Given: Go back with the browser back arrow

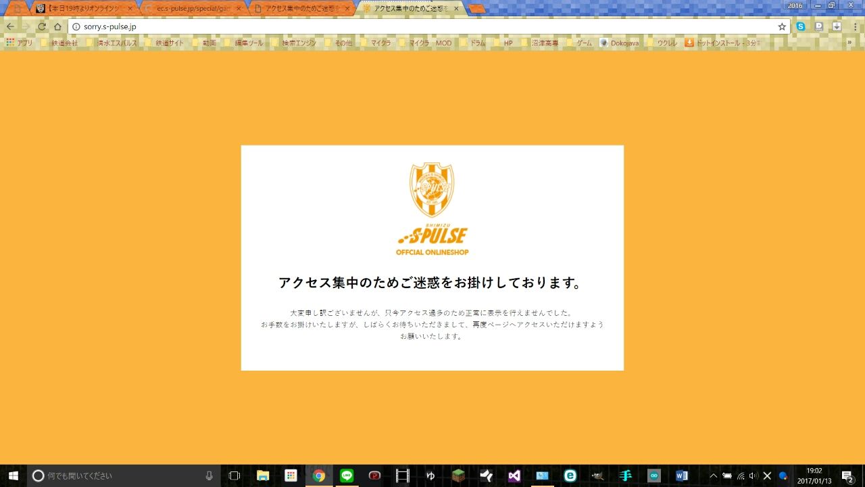Looking at the screenshot, I should pos(10,26).
